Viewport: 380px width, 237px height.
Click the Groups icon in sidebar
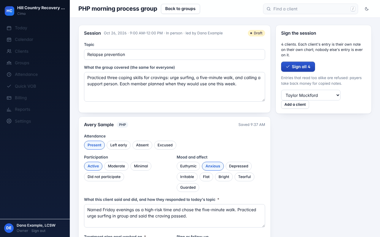coord(9,63)
